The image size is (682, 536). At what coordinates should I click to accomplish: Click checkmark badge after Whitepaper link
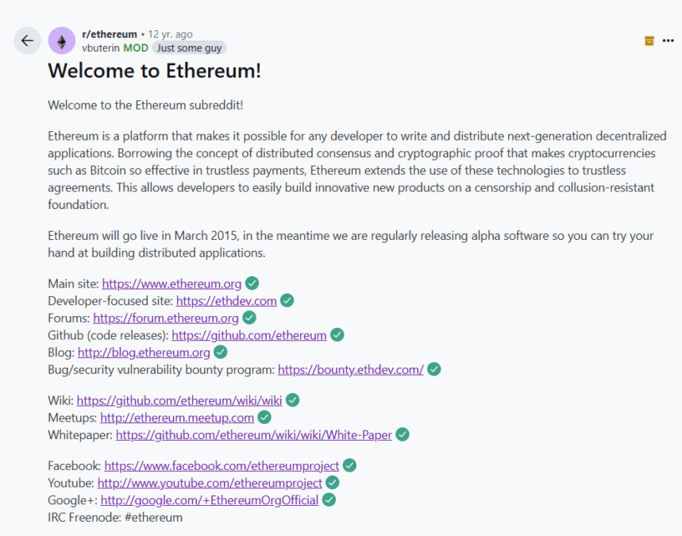pyautogui.click(x=403, y=434)
